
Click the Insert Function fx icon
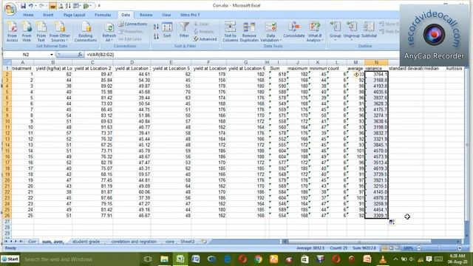(80, 55)
